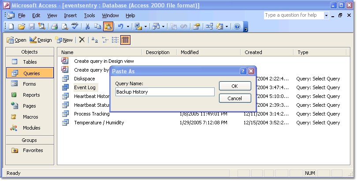Image resolution: width=357 pixels, height=181 pixels.
Task: Run the ABC spelling check icon
Action: (x=74, y=26)
